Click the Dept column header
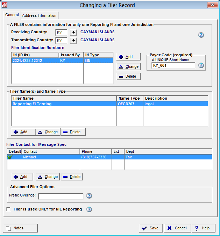 (168, 151)
